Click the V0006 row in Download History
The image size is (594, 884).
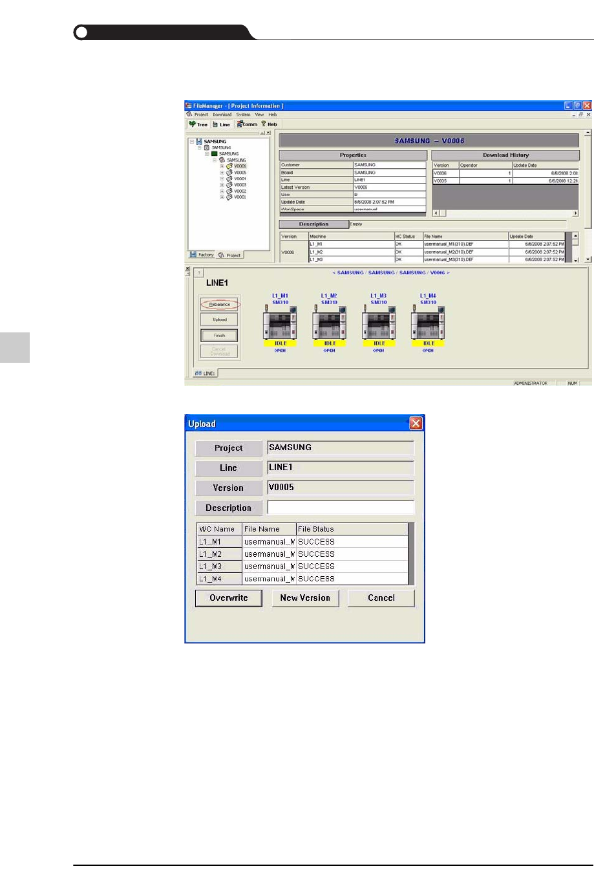point(505,173)
